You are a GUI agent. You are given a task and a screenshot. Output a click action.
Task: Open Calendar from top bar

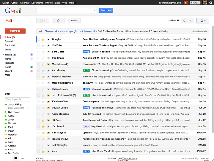[25, 3]
